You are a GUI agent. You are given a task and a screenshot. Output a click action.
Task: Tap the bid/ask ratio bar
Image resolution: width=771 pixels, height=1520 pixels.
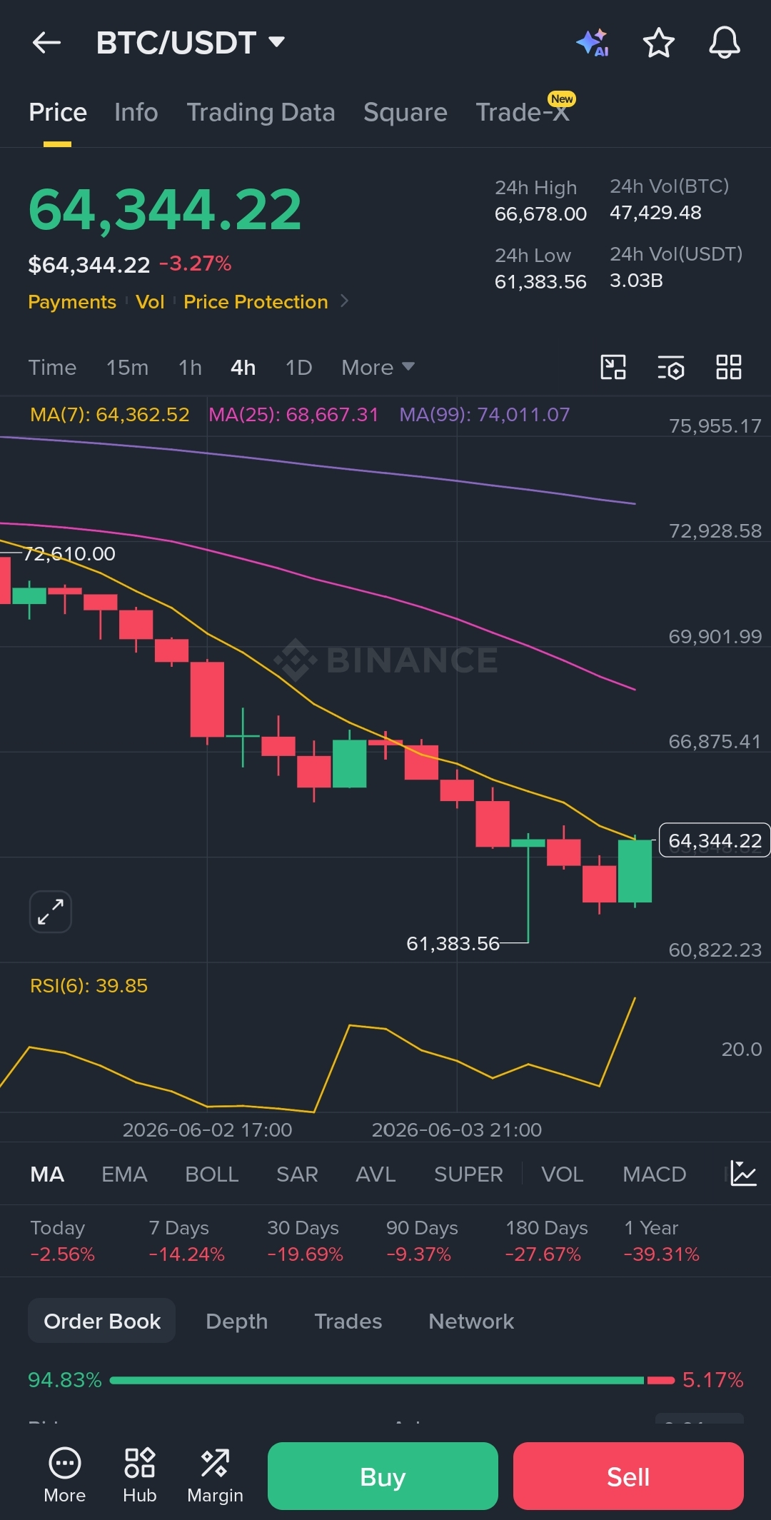click(x=392, y=1380)
